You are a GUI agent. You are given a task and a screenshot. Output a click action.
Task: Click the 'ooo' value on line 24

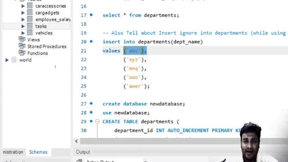[x=134, y=77]
